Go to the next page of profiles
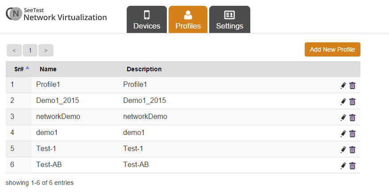This screenshot has height=192, width=389. coord(46,50)
